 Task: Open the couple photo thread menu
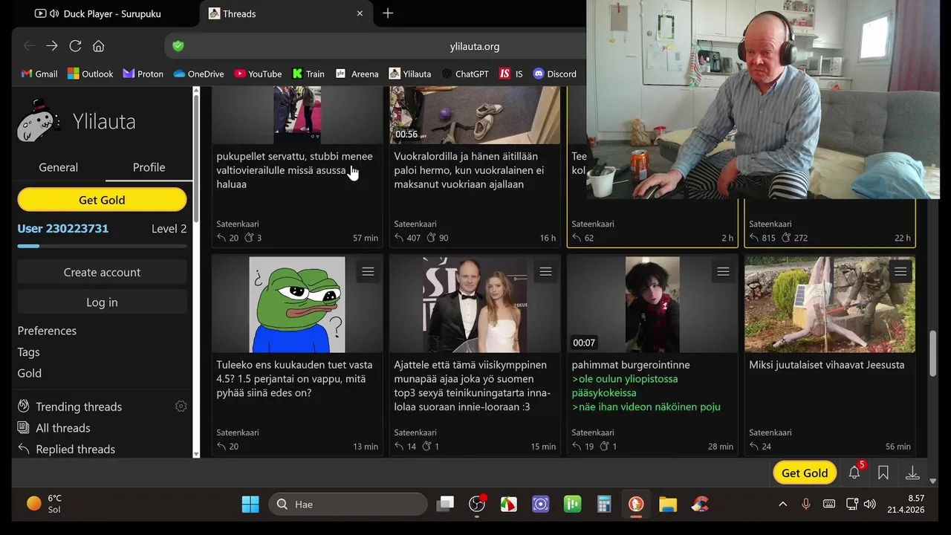545,272
